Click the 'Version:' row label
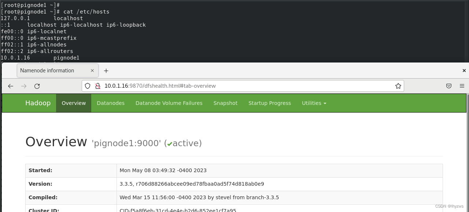This screenshot has width=469, height=212. [40, 184]
